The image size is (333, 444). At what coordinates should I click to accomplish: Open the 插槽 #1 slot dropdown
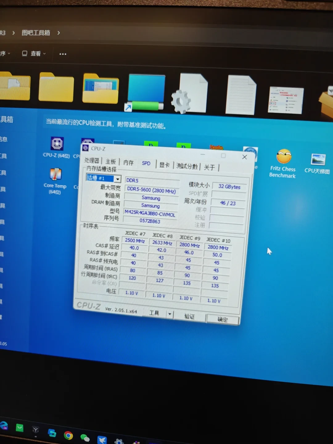tap(117, 179)
